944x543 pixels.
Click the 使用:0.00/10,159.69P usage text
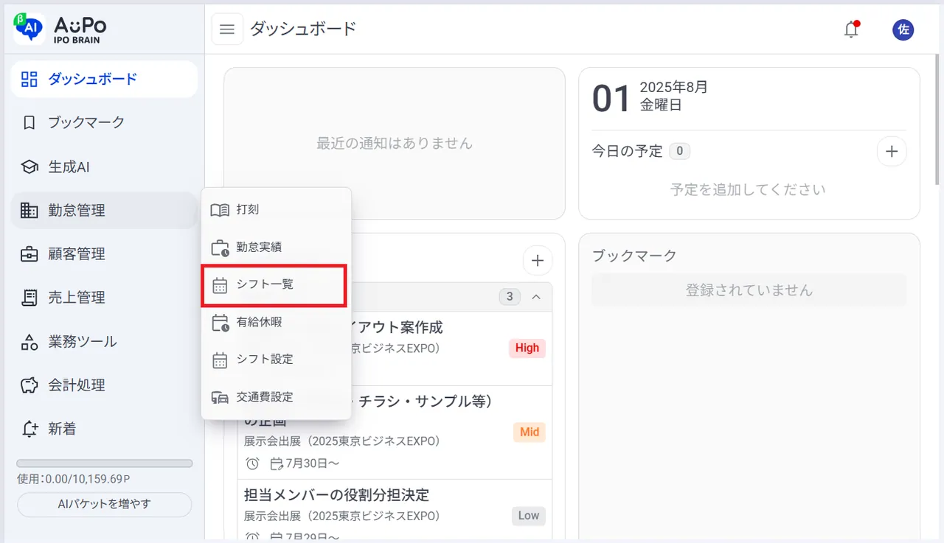click(74, 479)
